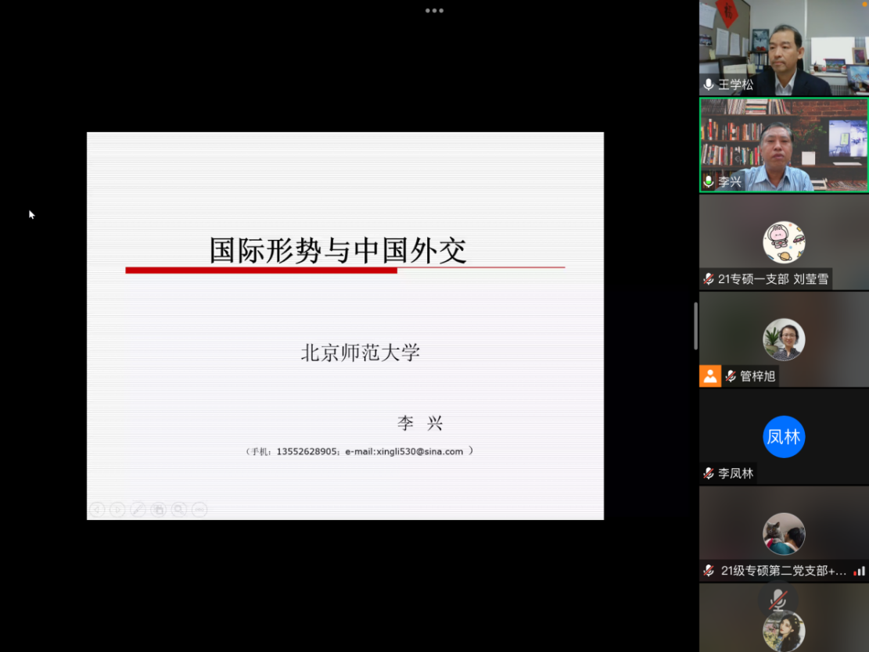Click the zoom magnifier on slide toolbar
The width and height of the screenshot is (869, 652).
point(179,510)
